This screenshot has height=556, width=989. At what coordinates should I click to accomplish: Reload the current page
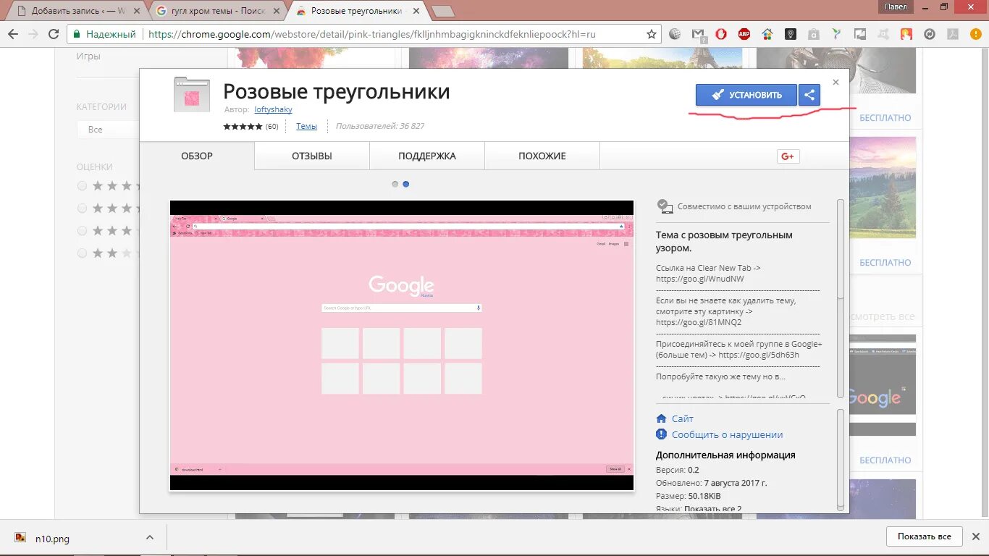pos(54,34)
